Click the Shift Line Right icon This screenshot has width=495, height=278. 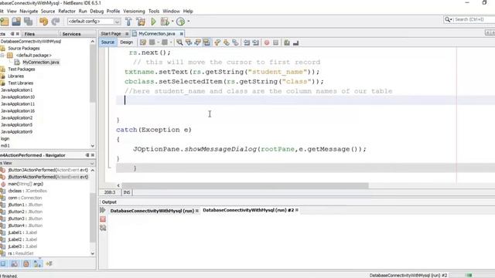click(256, 42)
